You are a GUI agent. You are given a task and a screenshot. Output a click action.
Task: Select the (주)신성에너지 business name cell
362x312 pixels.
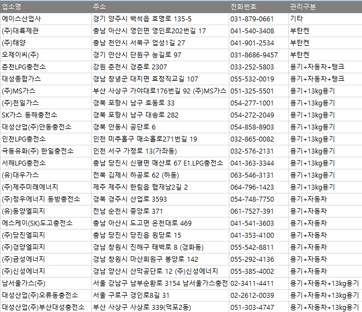pos(46,272)
